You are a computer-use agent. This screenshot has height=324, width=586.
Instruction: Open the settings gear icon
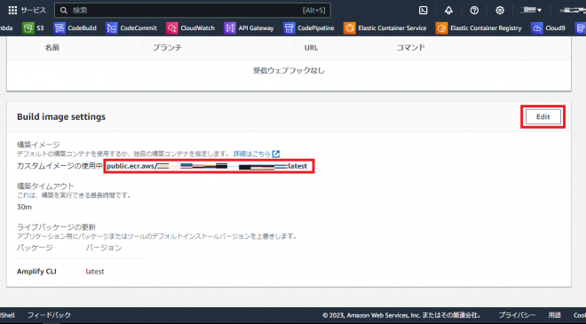[500, 11]
